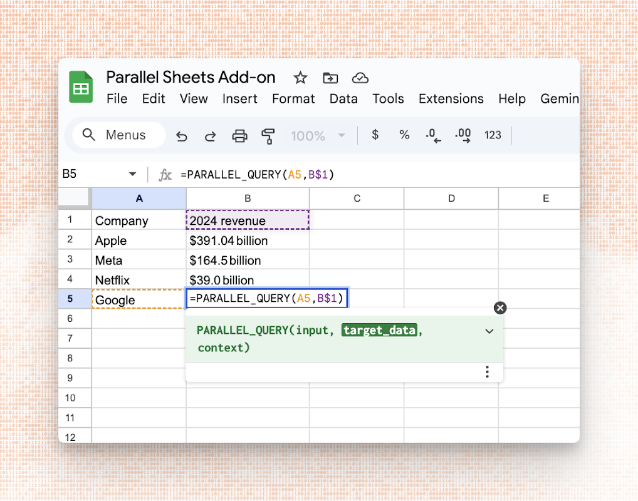Click the Netflix cell
Screen dimensions: 638x501
(x=139, y=280)
